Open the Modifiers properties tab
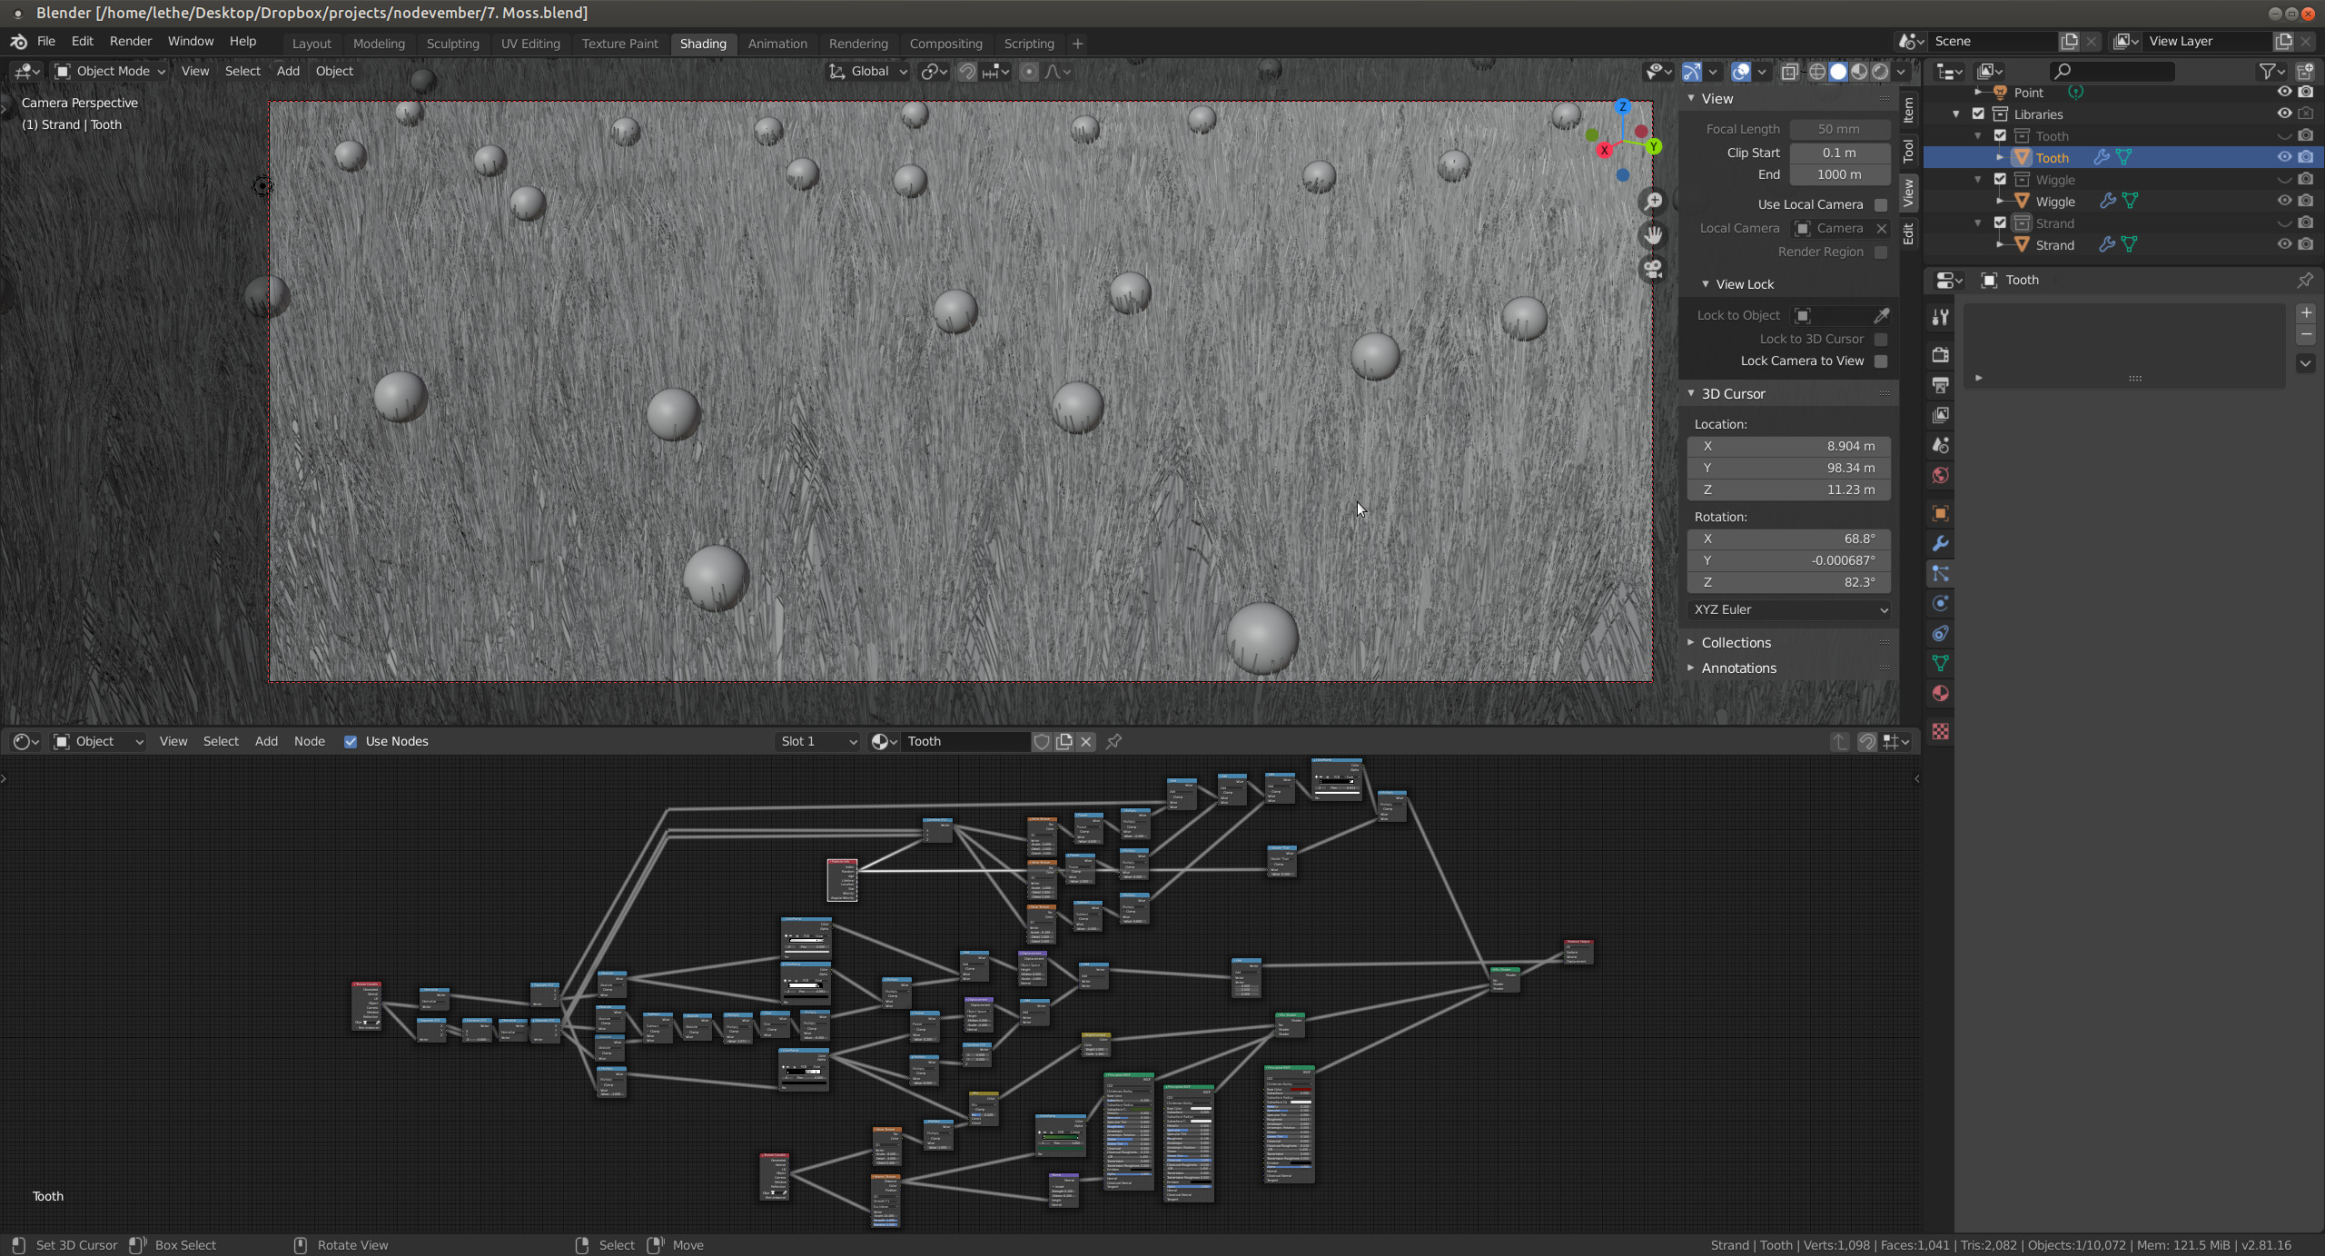Screen dimensions: 2325x1256 point(1941,543)
